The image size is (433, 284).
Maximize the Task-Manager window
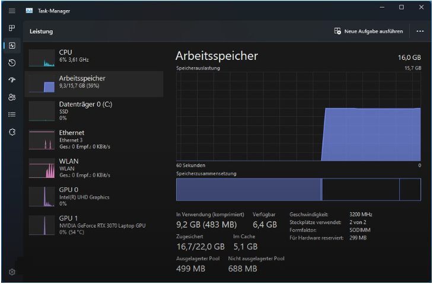tap(402, 8)
